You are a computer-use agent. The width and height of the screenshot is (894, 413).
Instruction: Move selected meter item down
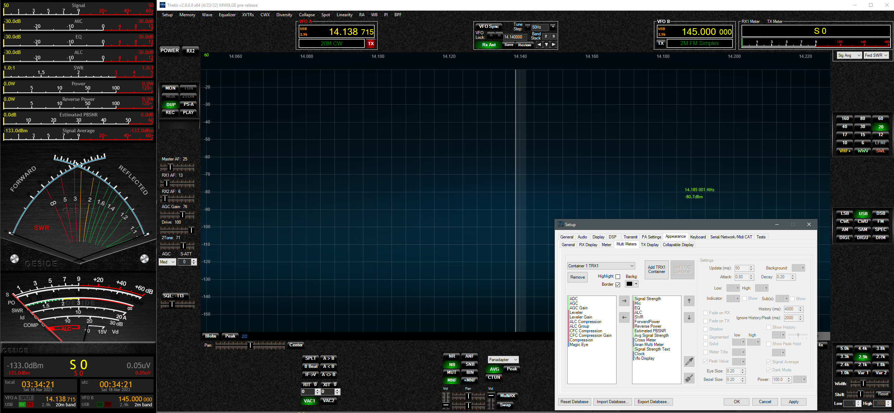[689, 317]
